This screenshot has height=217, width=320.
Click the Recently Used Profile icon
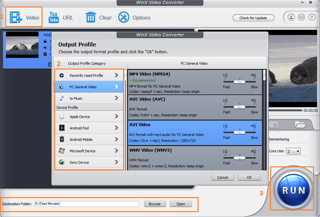coord(61,75)
